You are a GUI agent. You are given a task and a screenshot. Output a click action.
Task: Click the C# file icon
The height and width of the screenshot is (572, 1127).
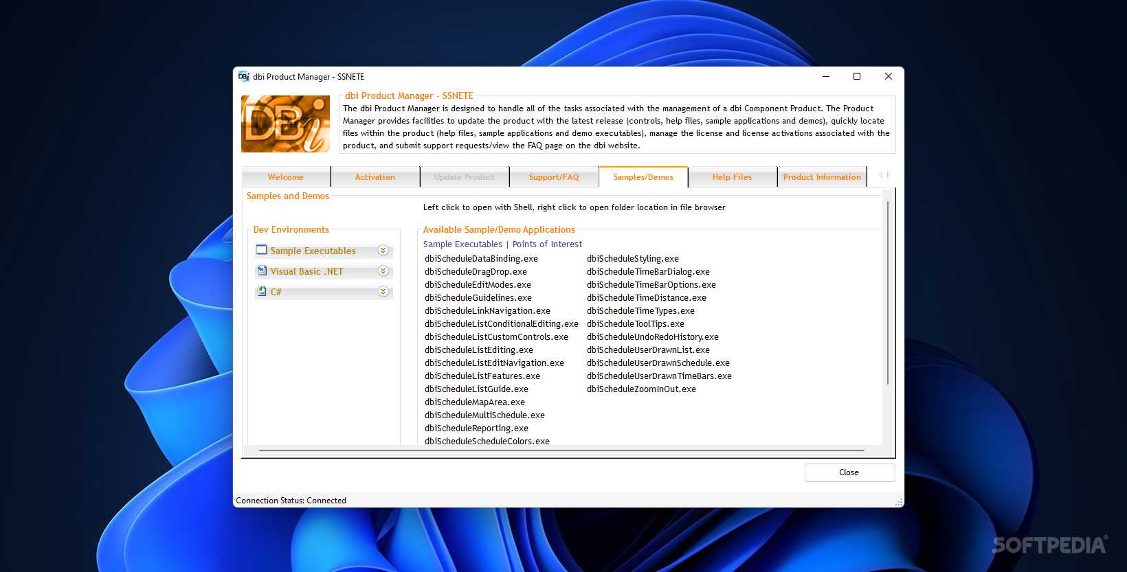click(262, 291)
